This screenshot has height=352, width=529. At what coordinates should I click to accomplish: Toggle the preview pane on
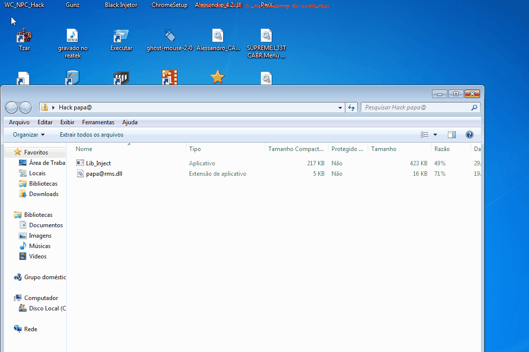451,134
